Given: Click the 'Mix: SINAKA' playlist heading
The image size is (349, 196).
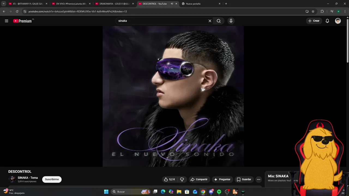Looking at the screenshot, I should click(x=278, y=176).
